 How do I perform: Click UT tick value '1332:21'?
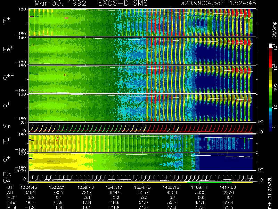tap(57, 187)
